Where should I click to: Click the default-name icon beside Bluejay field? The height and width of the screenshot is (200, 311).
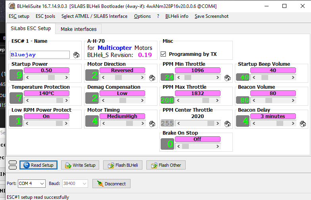click(x=76, y=55)
